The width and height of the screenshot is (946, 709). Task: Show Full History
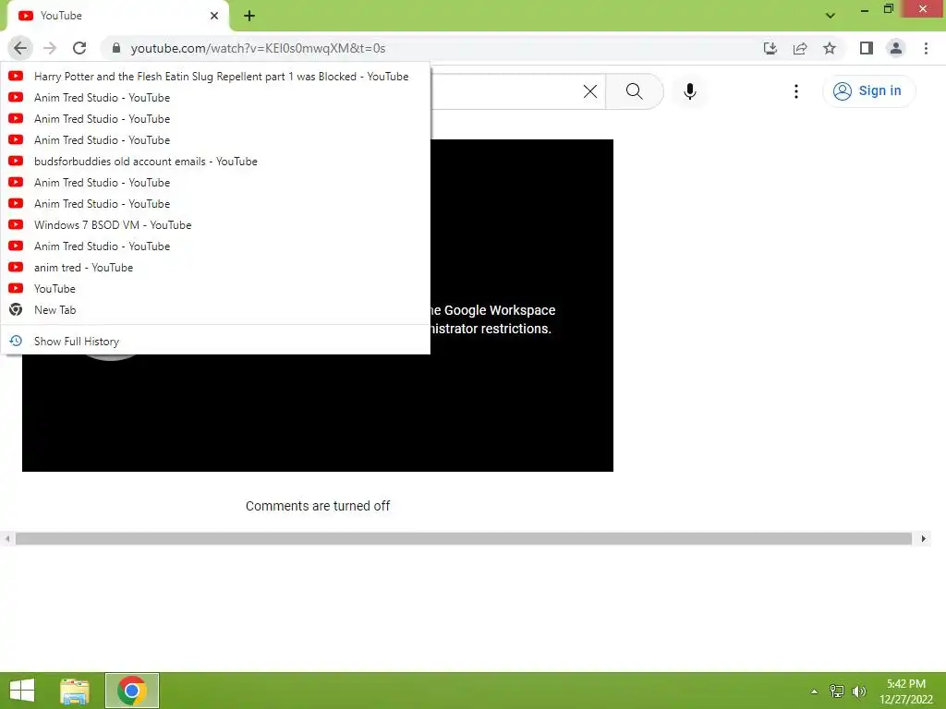[215, 342]
